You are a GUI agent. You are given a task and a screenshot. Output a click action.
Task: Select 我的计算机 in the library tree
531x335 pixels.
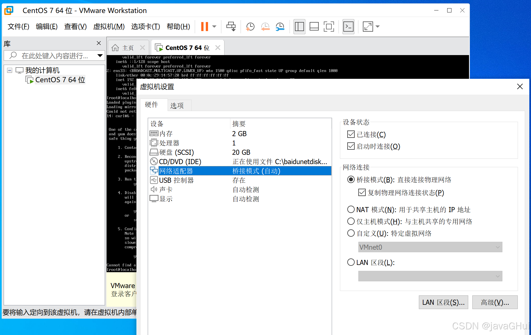(42, 70)
